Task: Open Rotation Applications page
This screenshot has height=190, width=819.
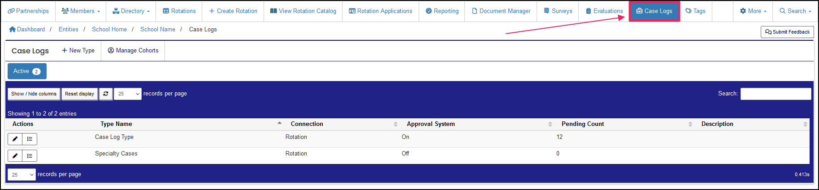Action: [381, 11]
